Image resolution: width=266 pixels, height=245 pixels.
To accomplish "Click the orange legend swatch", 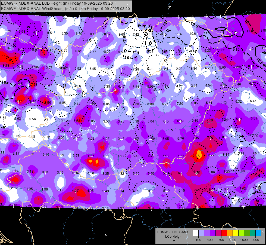I will coord(230,233).
